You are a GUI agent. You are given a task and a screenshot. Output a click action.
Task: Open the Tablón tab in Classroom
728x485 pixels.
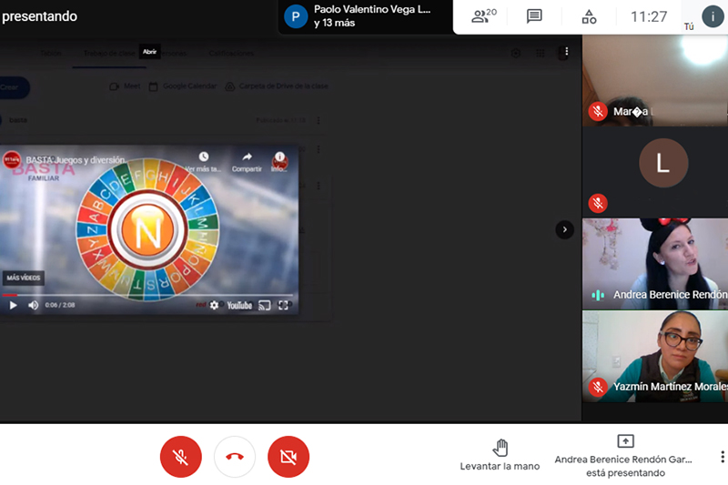click(x=51, y=54)
